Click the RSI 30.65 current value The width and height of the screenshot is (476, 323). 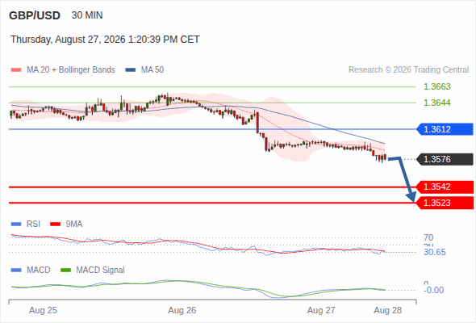tap(435, 252)
